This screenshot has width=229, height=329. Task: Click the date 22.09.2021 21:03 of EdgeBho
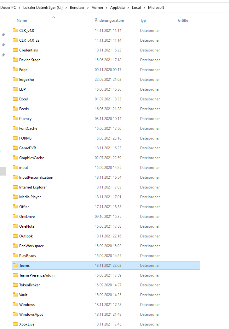tap(108, 80)
